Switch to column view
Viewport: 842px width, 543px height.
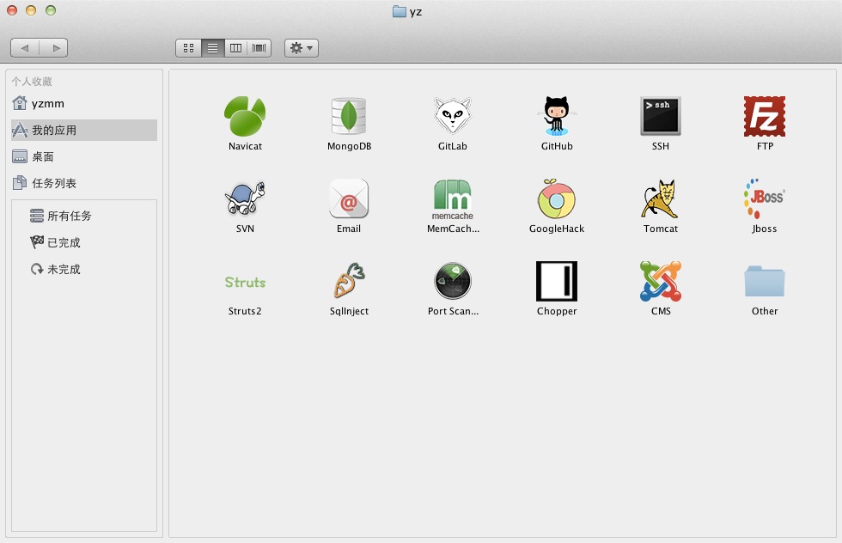point(235,48)
